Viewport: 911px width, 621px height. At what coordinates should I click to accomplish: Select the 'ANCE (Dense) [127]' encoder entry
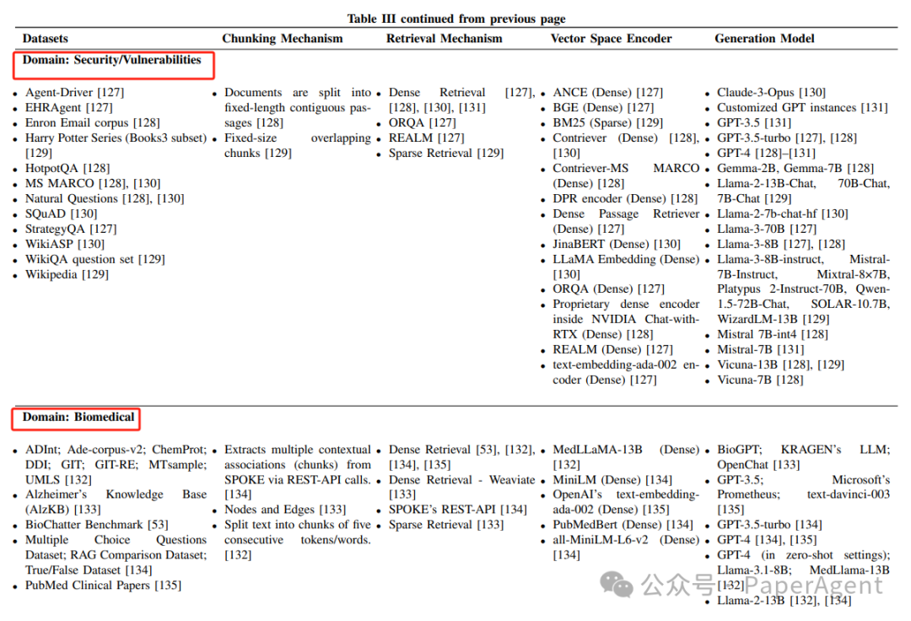[x=607, y=92]
